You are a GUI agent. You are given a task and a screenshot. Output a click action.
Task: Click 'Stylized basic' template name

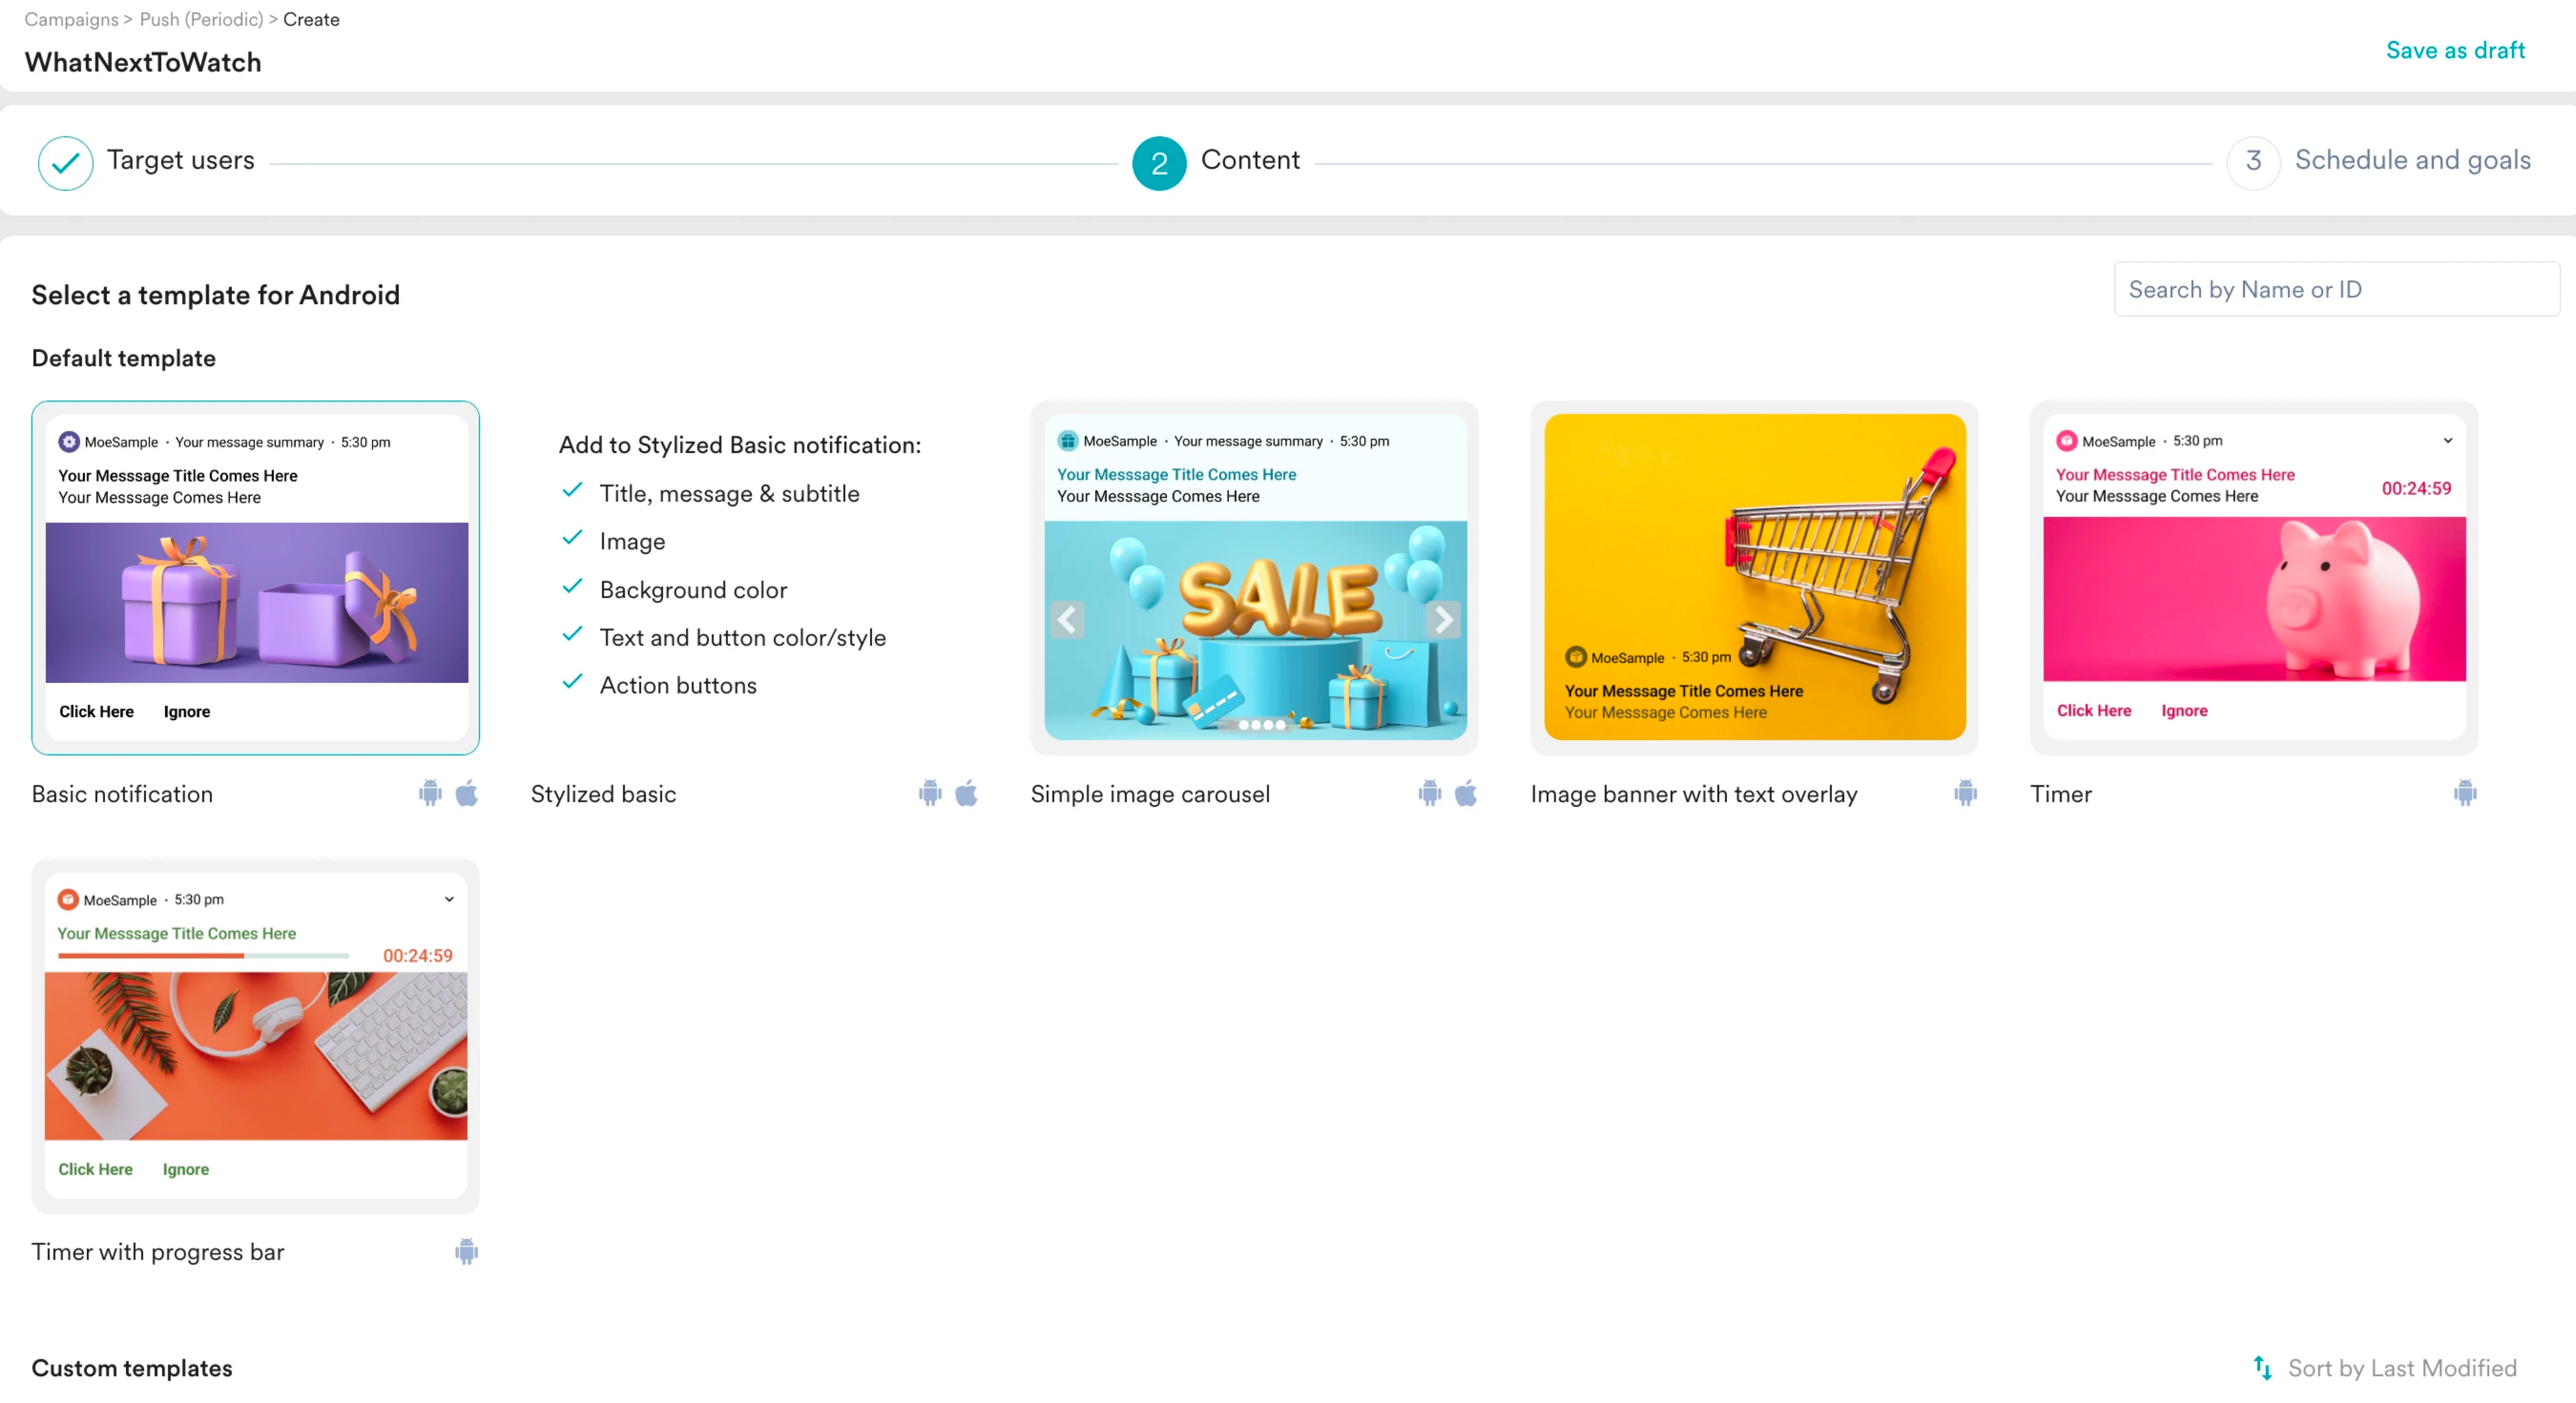603,794
